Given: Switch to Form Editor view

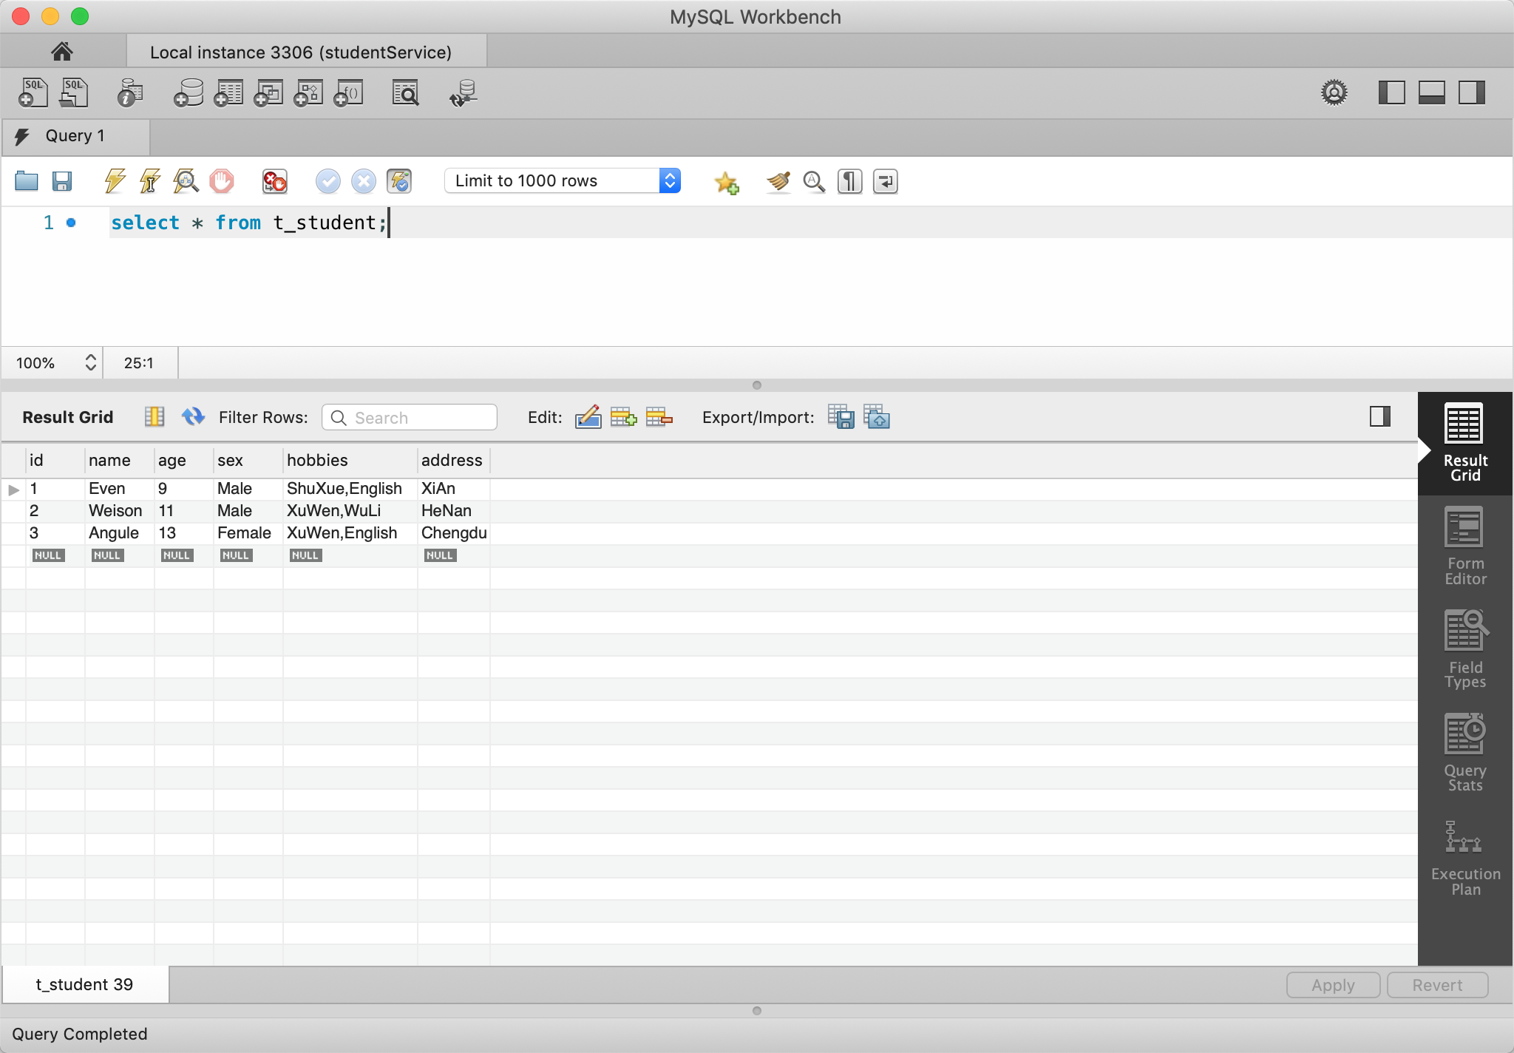Looking at the screenshot, I should pos(1464,546).
